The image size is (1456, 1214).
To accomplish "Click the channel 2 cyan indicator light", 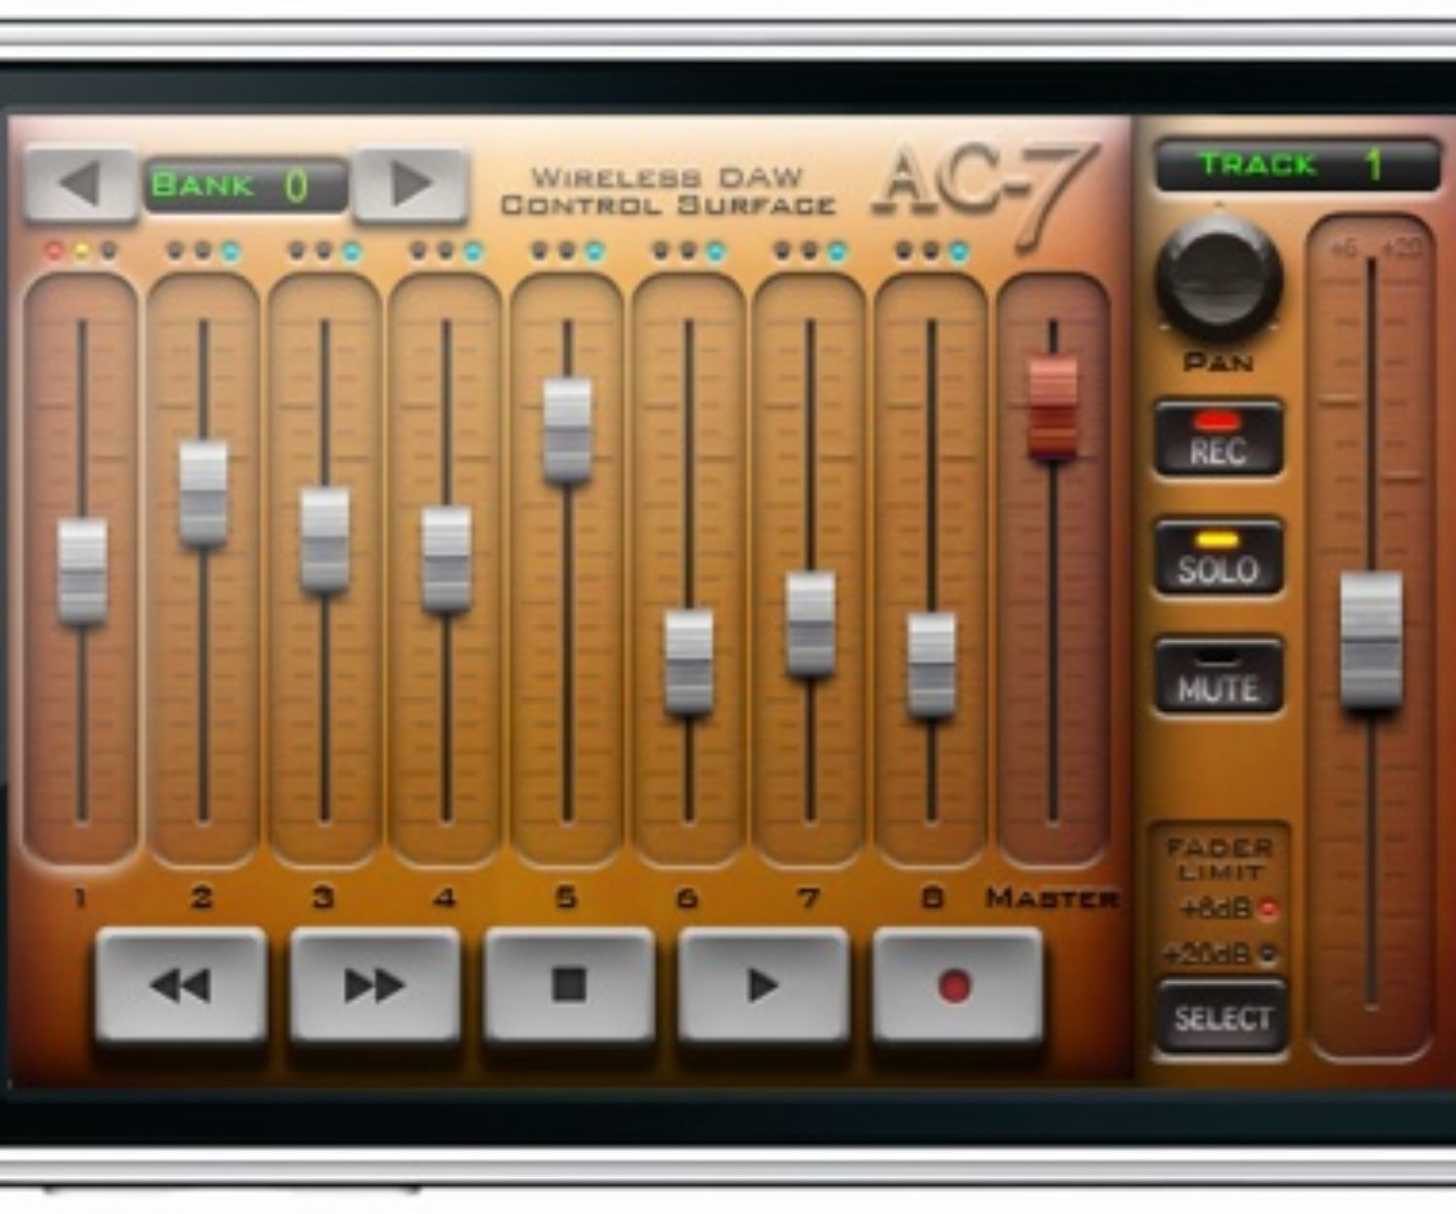I will (x=230, y=252).
